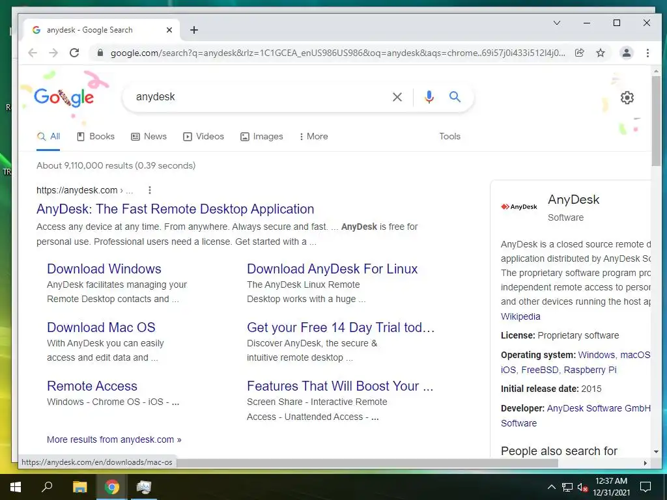Expand the More search categories menu
This screenshot has width=667, height=500.
point(313,137)
